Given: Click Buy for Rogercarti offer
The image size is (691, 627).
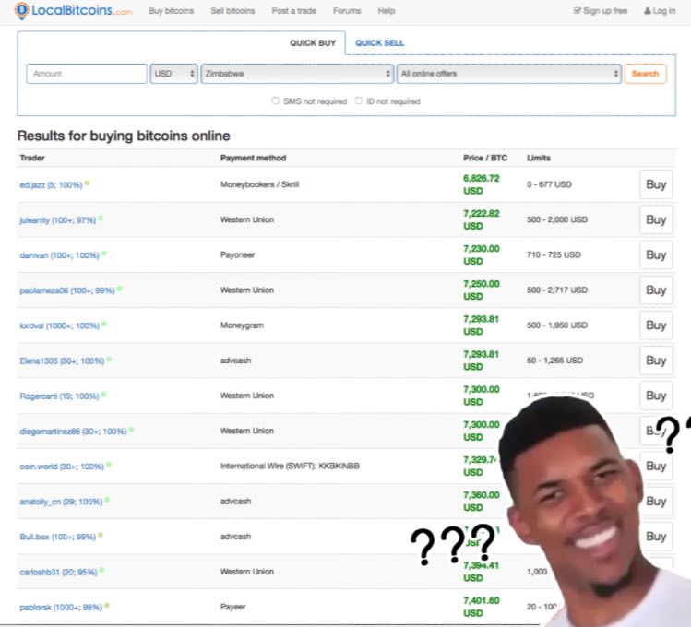Looking at the screenshot, I should click(x=656, y=396).
